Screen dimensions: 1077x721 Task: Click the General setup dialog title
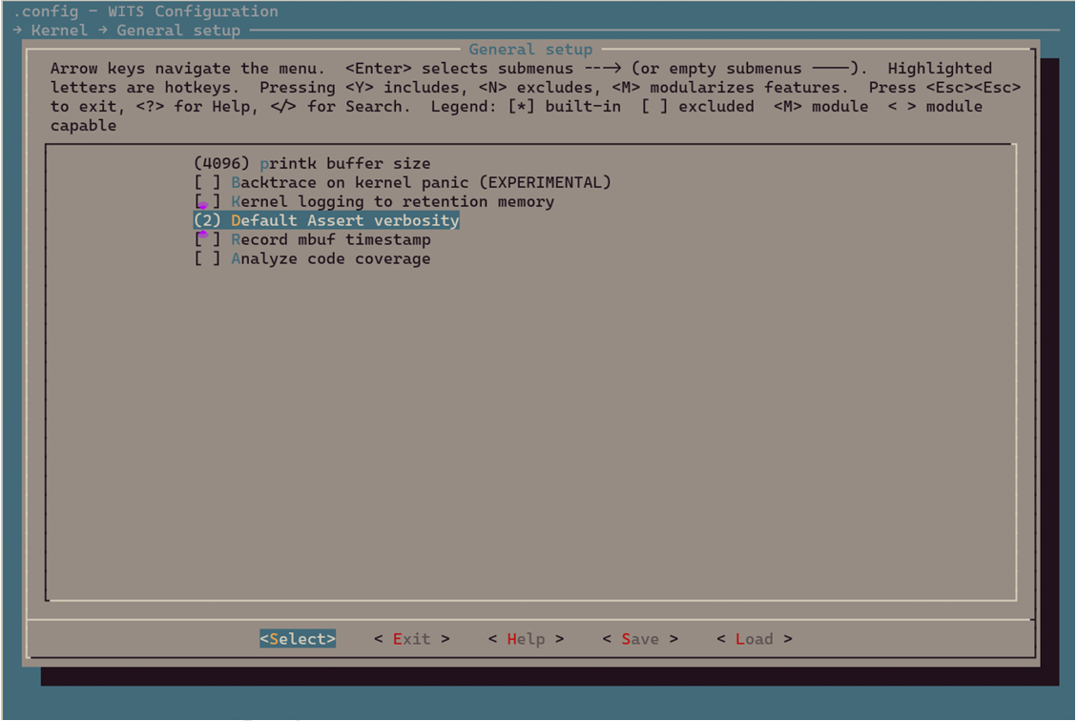pos(530,50)
